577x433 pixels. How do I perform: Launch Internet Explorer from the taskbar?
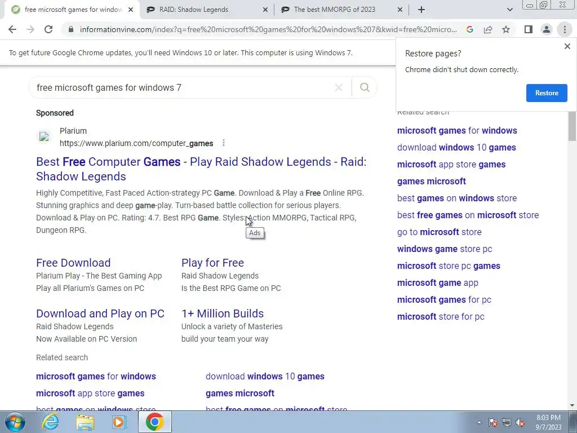50,422
